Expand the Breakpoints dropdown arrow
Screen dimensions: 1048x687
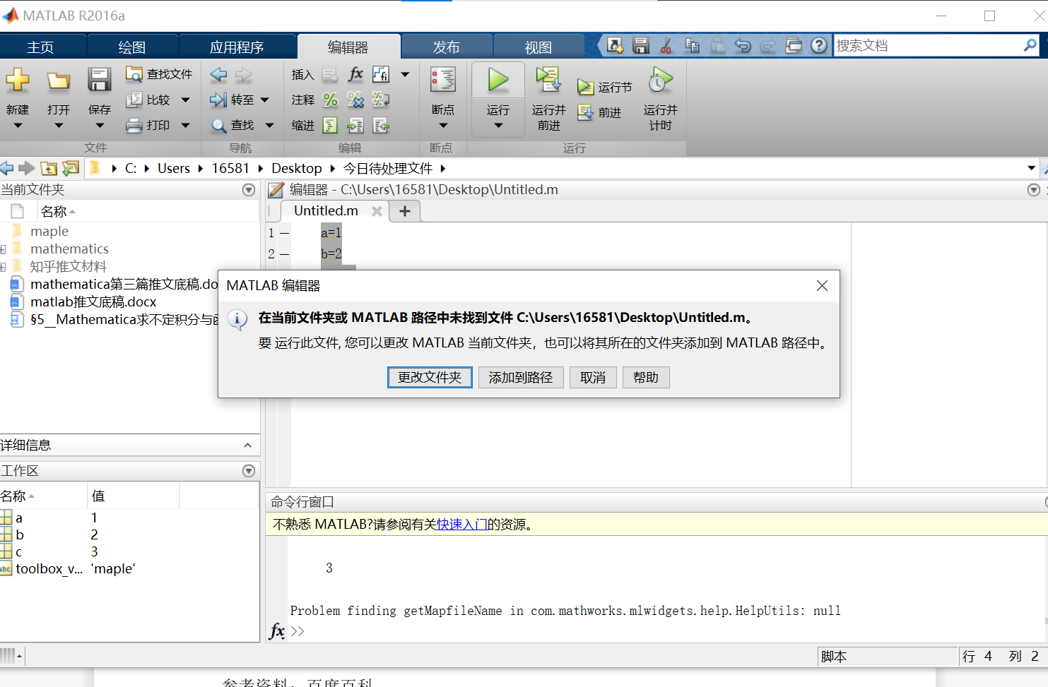tap(443, 126)
